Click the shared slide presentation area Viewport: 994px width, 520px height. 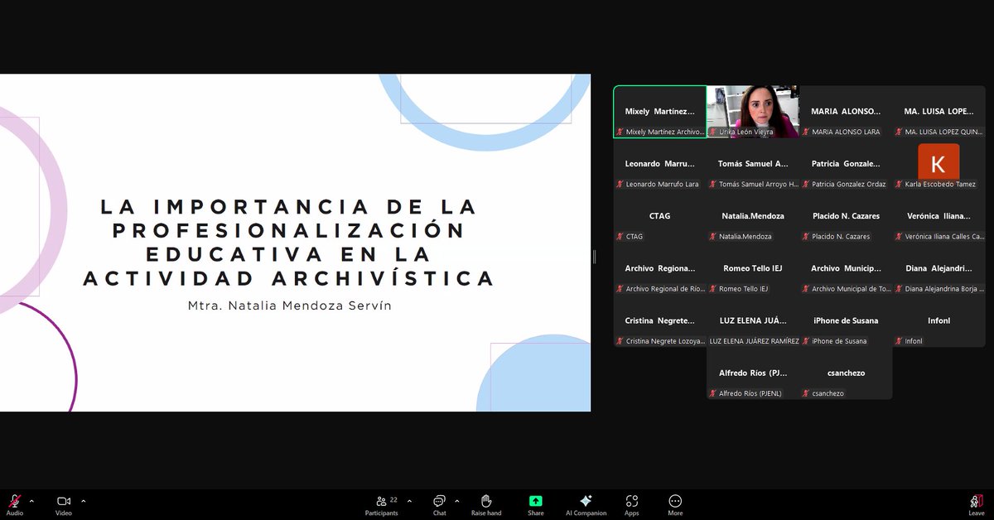(295, 243)
